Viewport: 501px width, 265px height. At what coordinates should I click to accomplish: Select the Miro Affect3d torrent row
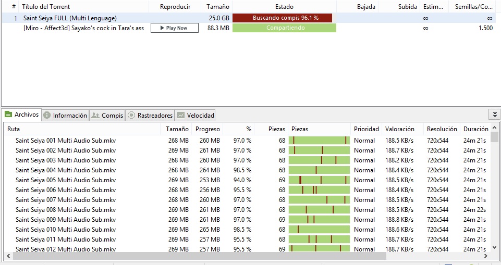[249, 28]
